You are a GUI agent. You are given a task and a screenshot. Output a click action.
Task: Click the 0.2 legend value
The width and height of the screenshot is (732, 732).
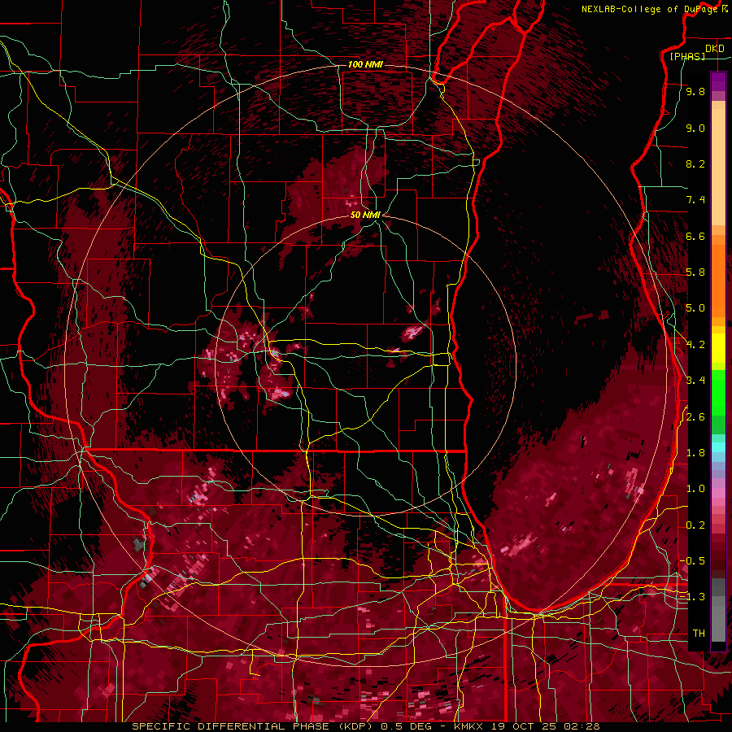pos(695,525)
